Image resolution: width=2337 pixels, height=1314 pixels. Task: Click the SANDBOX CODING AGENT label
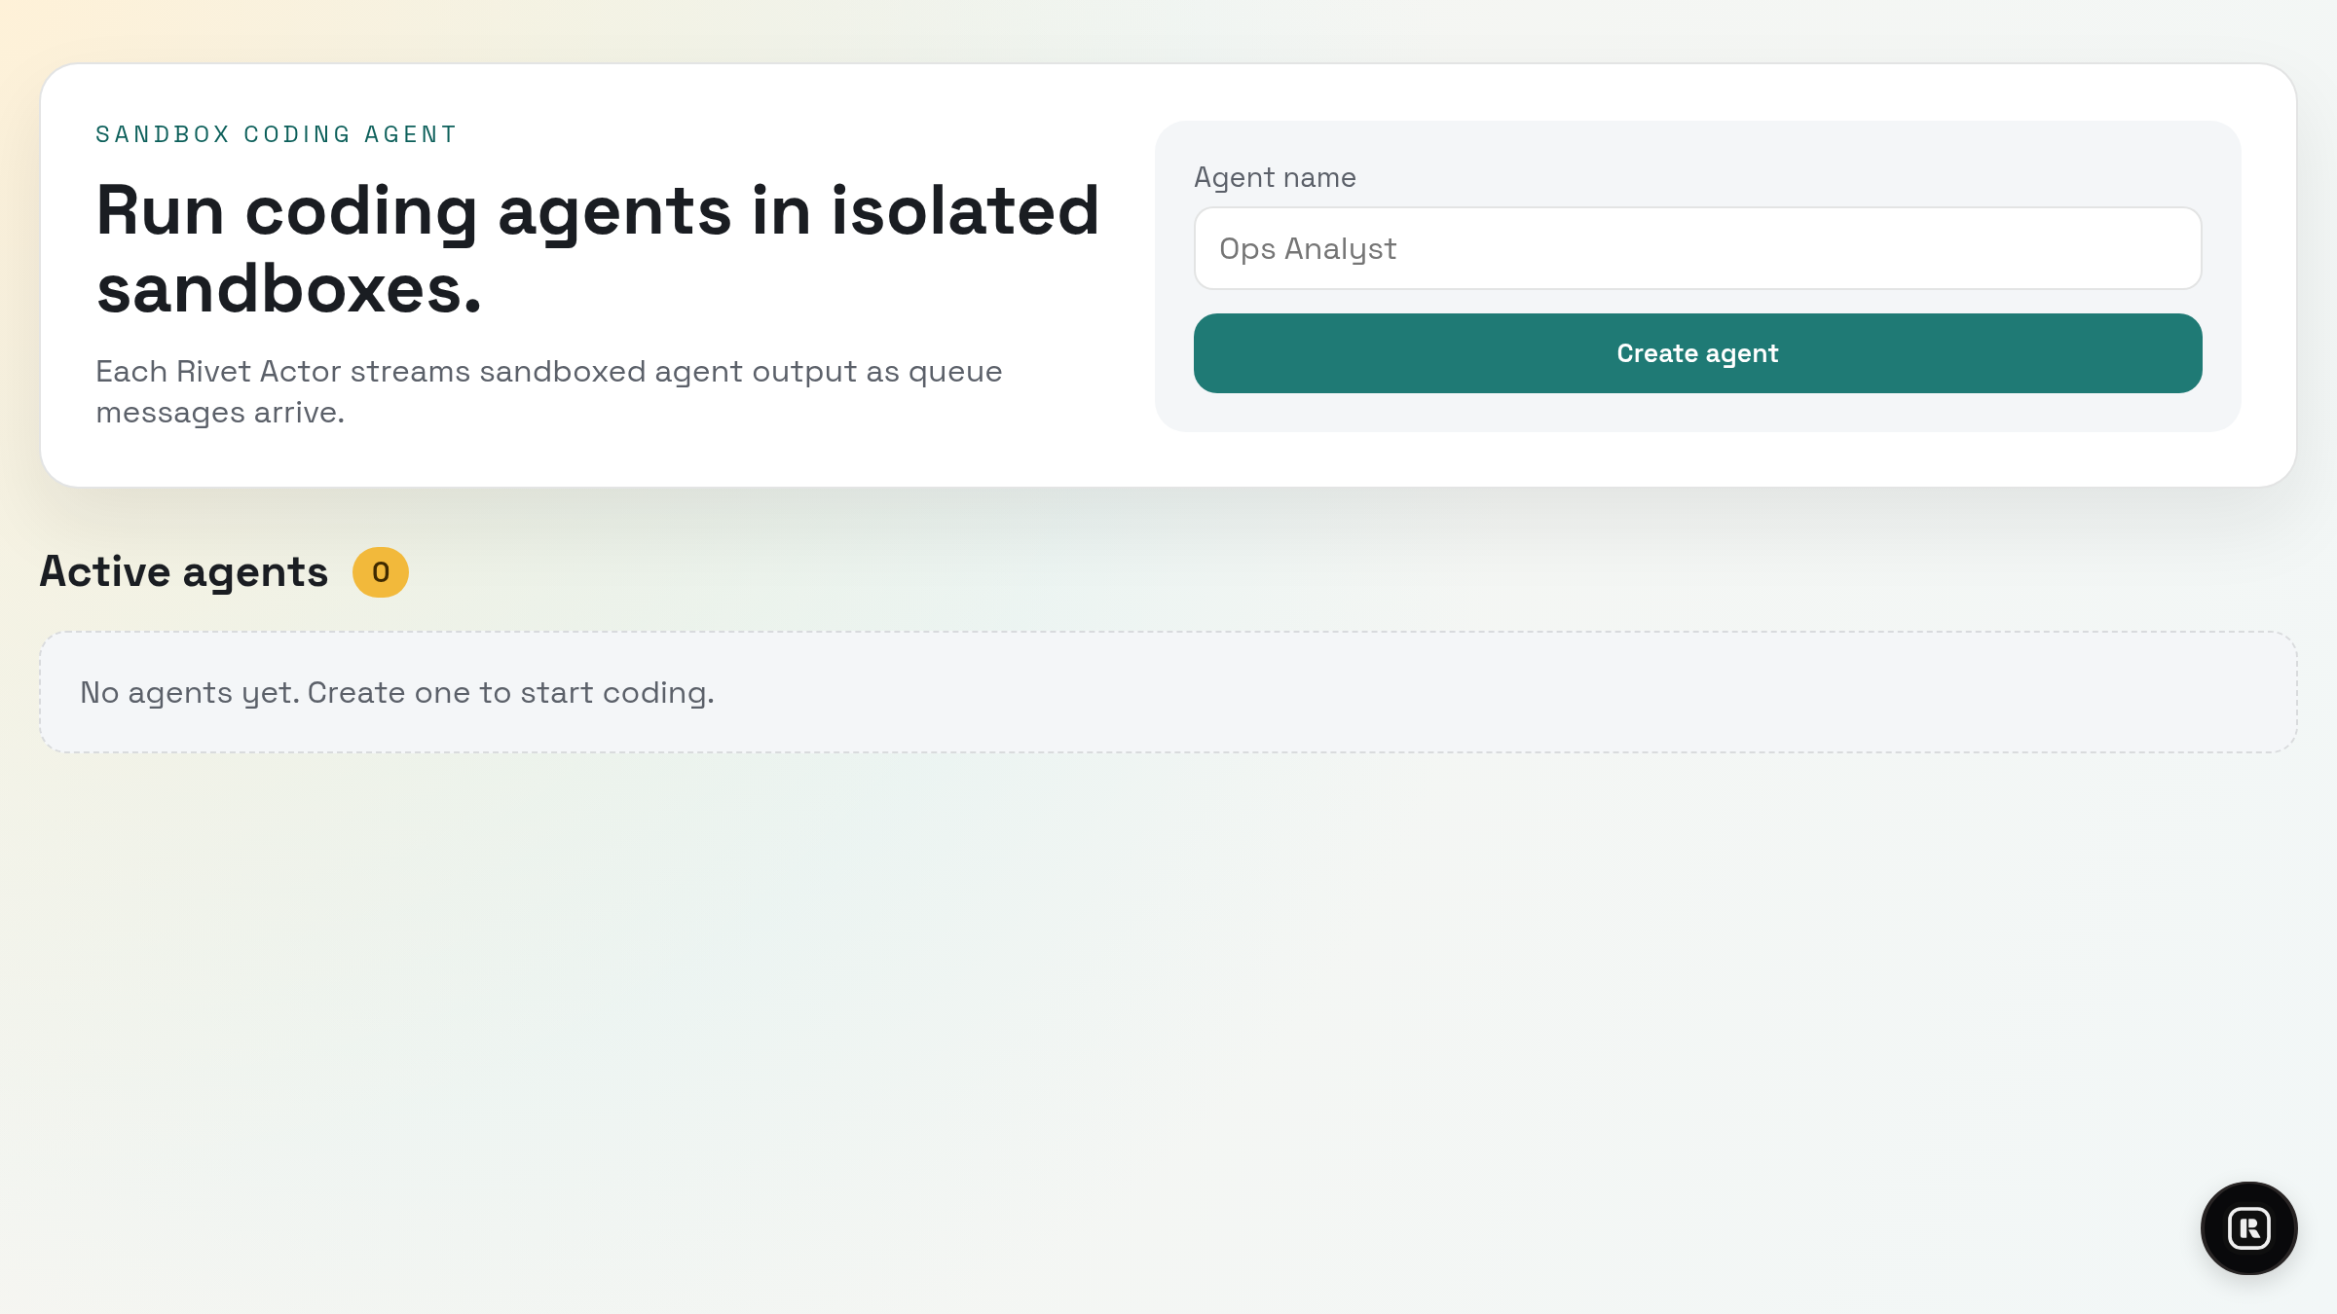pos(276,133)
